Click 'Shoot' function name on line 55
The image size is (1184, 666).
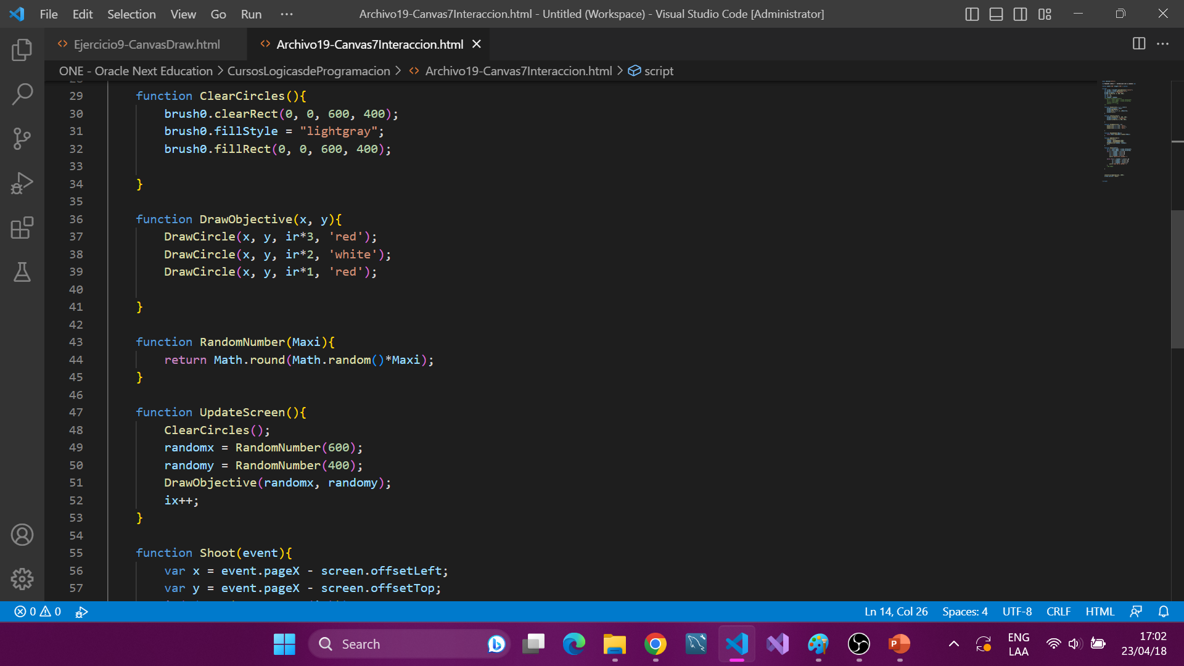tap(217, 553)
